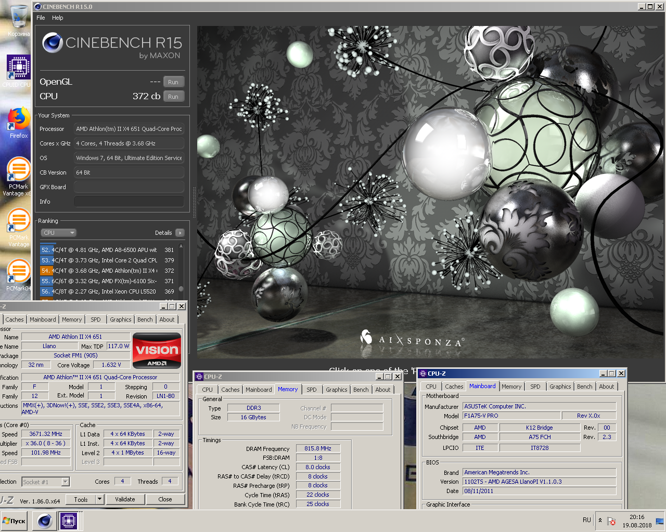Switch to SPD tab in left CPU-Z window
Viewport: 666px width, 532px height.
point(96,320)
